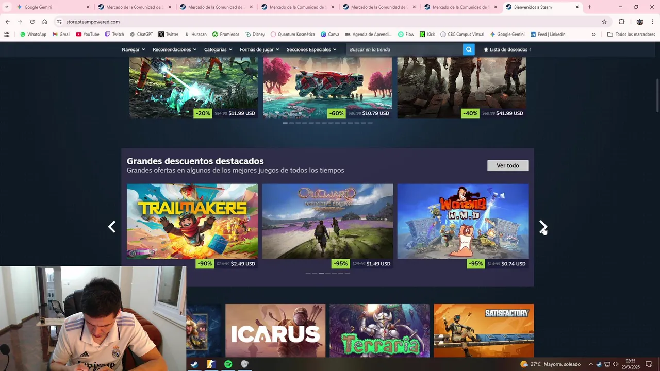Expand Formas de jugar menu

point(259,49)
